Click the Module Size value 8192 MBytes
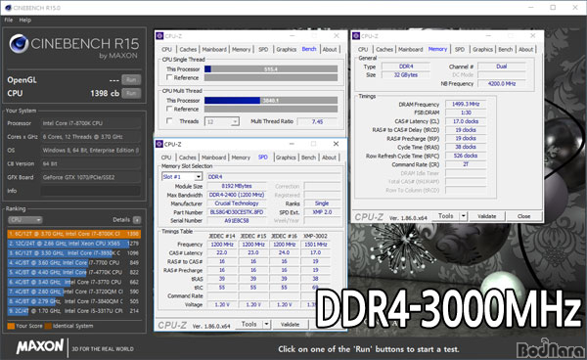Viewport: 587px width, 360px height. point(237,186)
